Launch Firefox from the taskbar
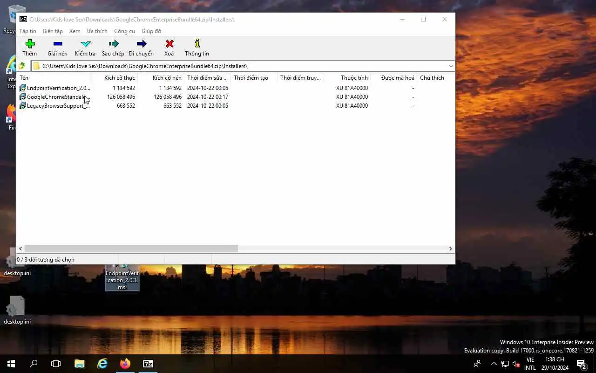This screenshot has height=373, width=596. point(125,364)
